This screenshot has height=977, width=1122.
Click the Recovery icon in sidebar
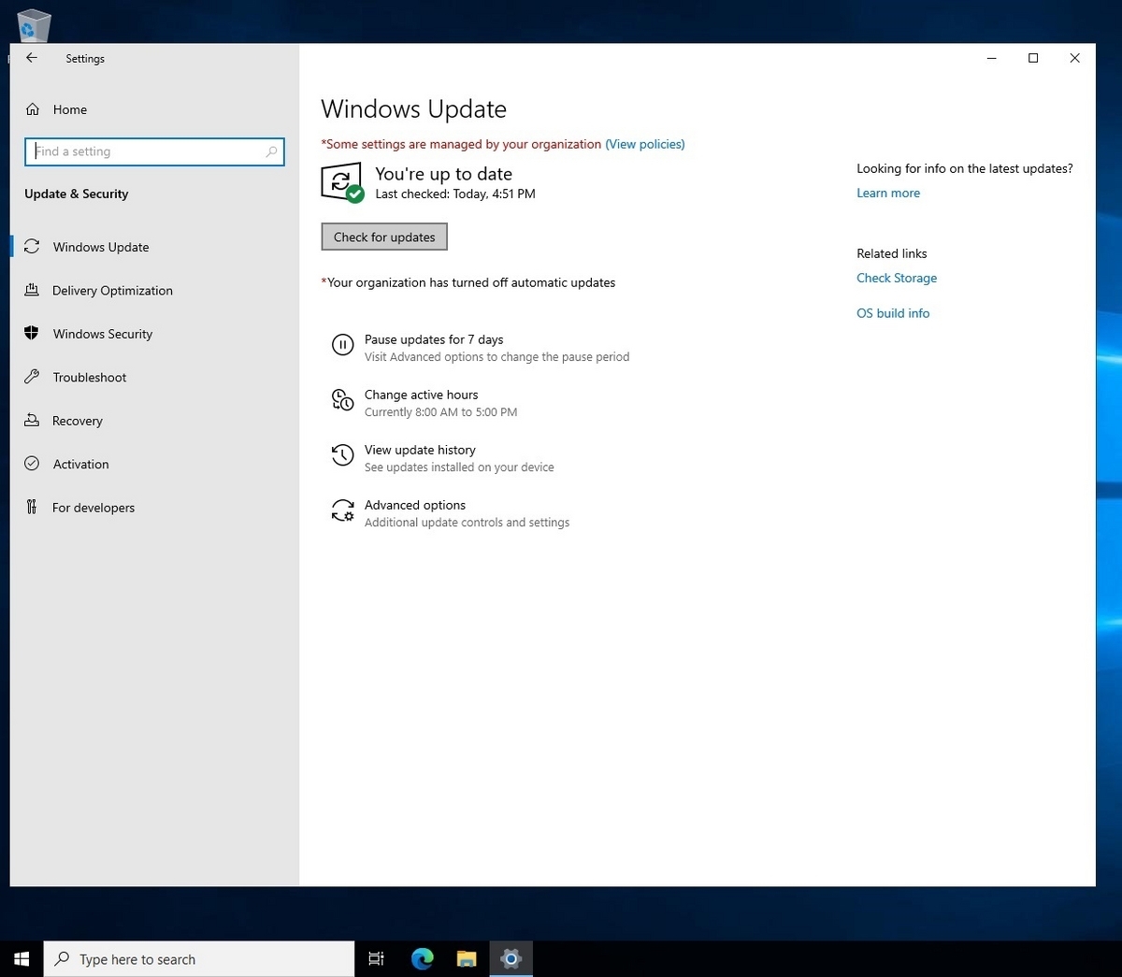pos(32,420)
